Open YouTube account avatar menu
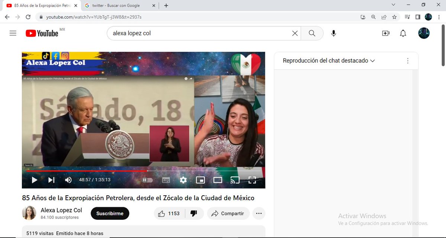 coord(424,33)
